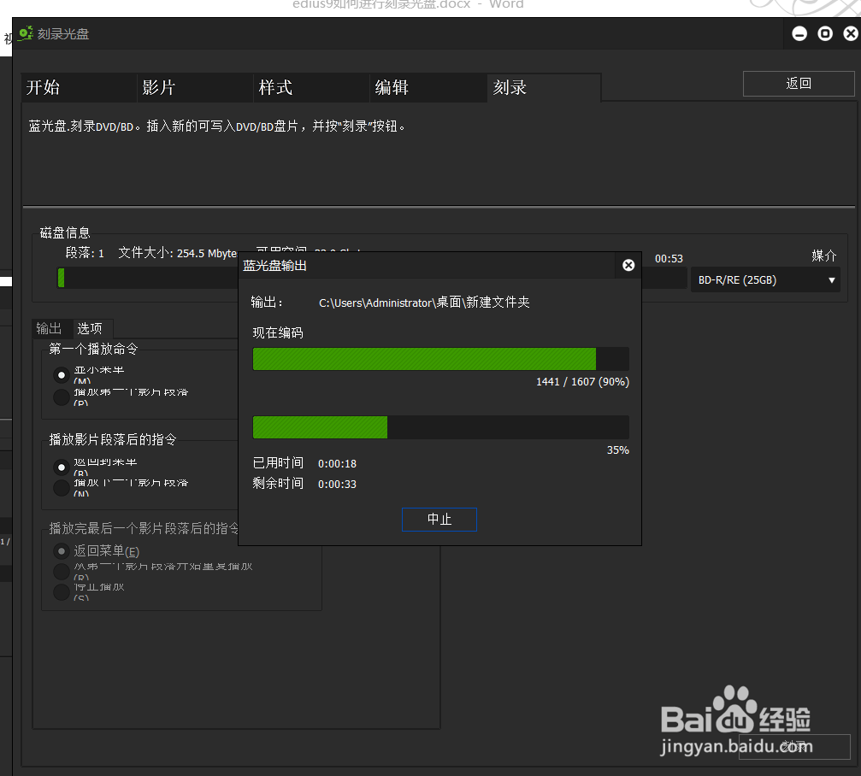Click the restore window circle icon
This screenshot has height=776, width=861.
824,33
